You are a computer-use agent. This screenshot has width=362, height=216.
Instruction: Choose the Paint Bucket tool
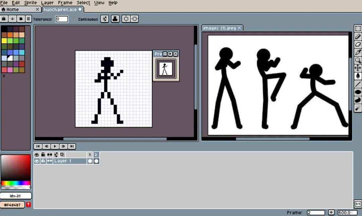pos(358,76)
